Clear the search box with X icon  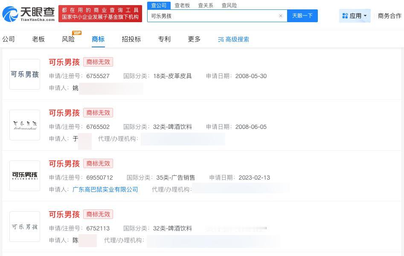click(281, 16)
